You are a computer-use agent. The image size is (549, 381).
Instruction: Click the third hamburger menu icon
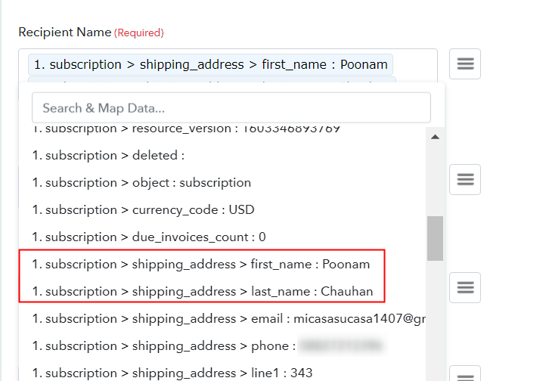[464, 287]
